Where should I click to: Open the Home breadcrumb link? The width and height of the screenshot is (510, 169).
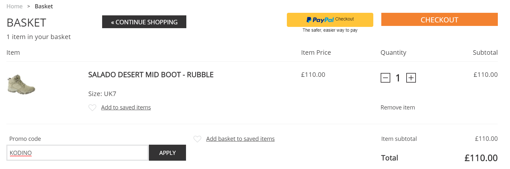coord(14,6)
